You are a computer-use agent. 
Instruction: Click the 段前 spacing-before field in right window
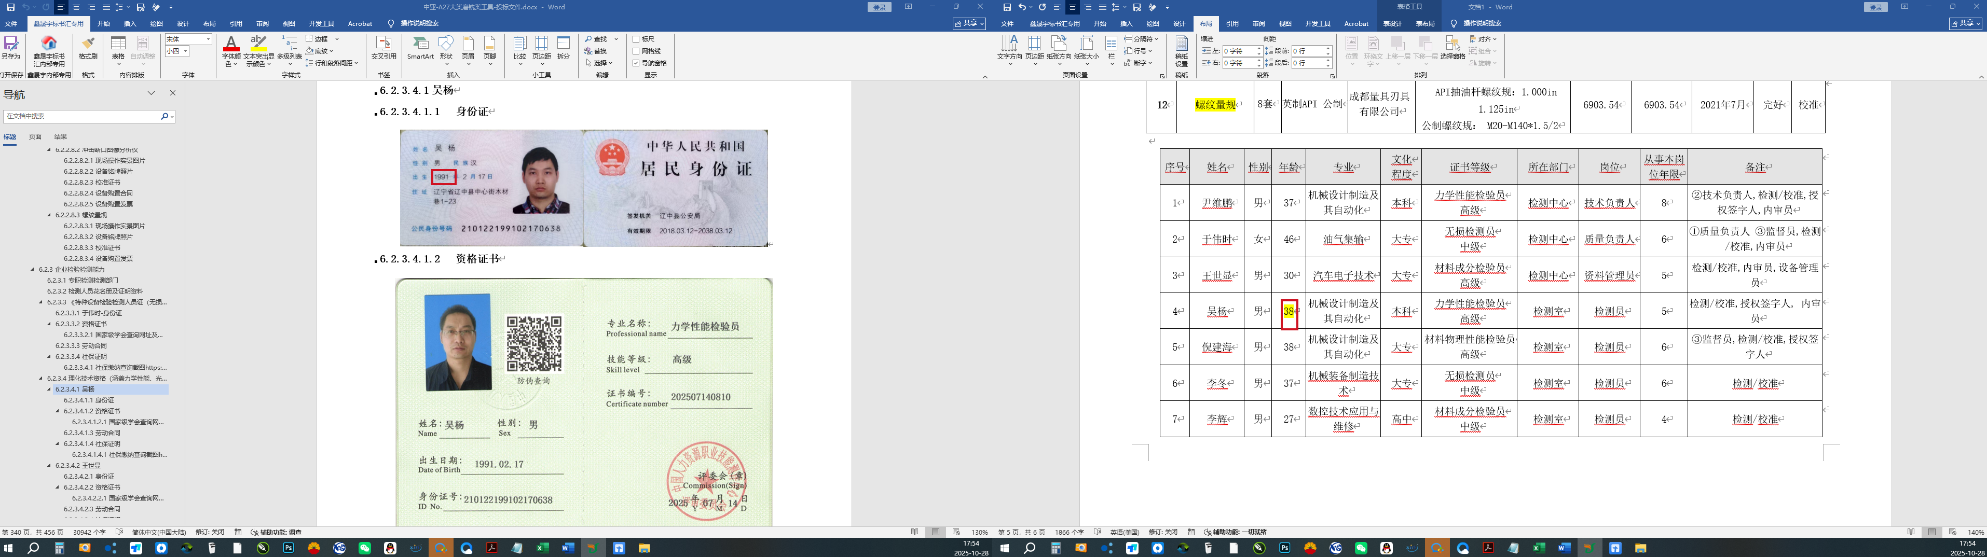1311,51
